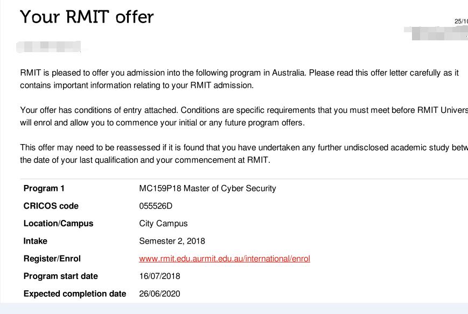Click the 'Register/Enrol' label
The height and width of the screenshot is (314, 468).
[52, 259]
